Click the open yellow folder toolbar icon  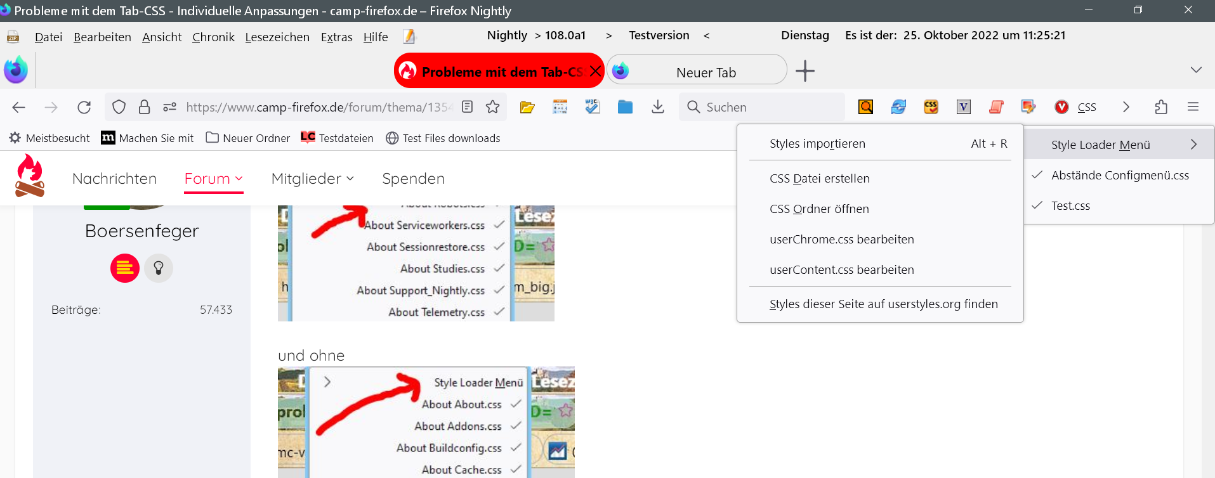coord(527,107)
